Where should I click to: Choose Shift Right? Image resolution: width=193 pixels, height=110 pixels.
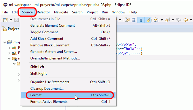point(68,73)
